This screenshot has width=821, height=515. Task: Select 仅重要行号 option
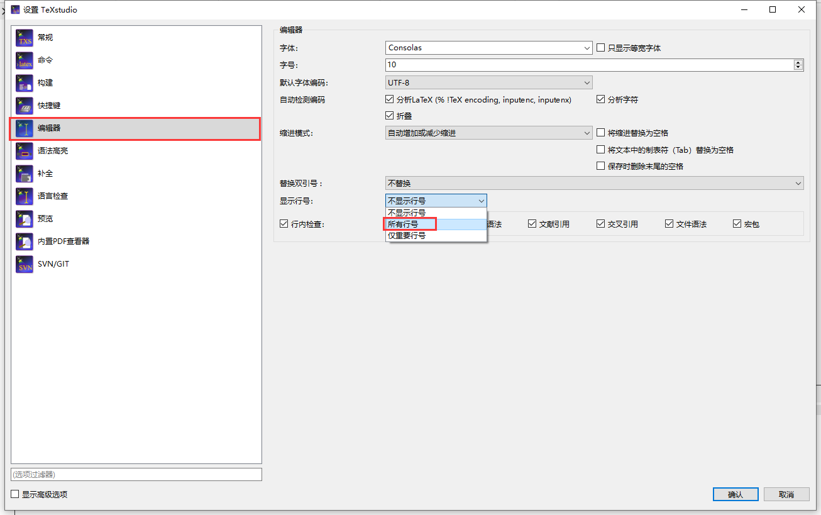[x=436, y=235]
